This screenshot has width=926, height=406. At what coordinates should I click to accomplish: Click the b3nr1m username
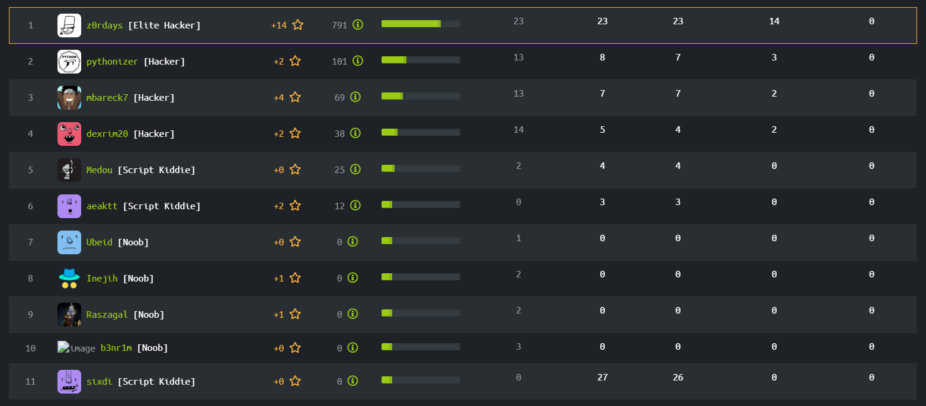(x=116, y=348)
